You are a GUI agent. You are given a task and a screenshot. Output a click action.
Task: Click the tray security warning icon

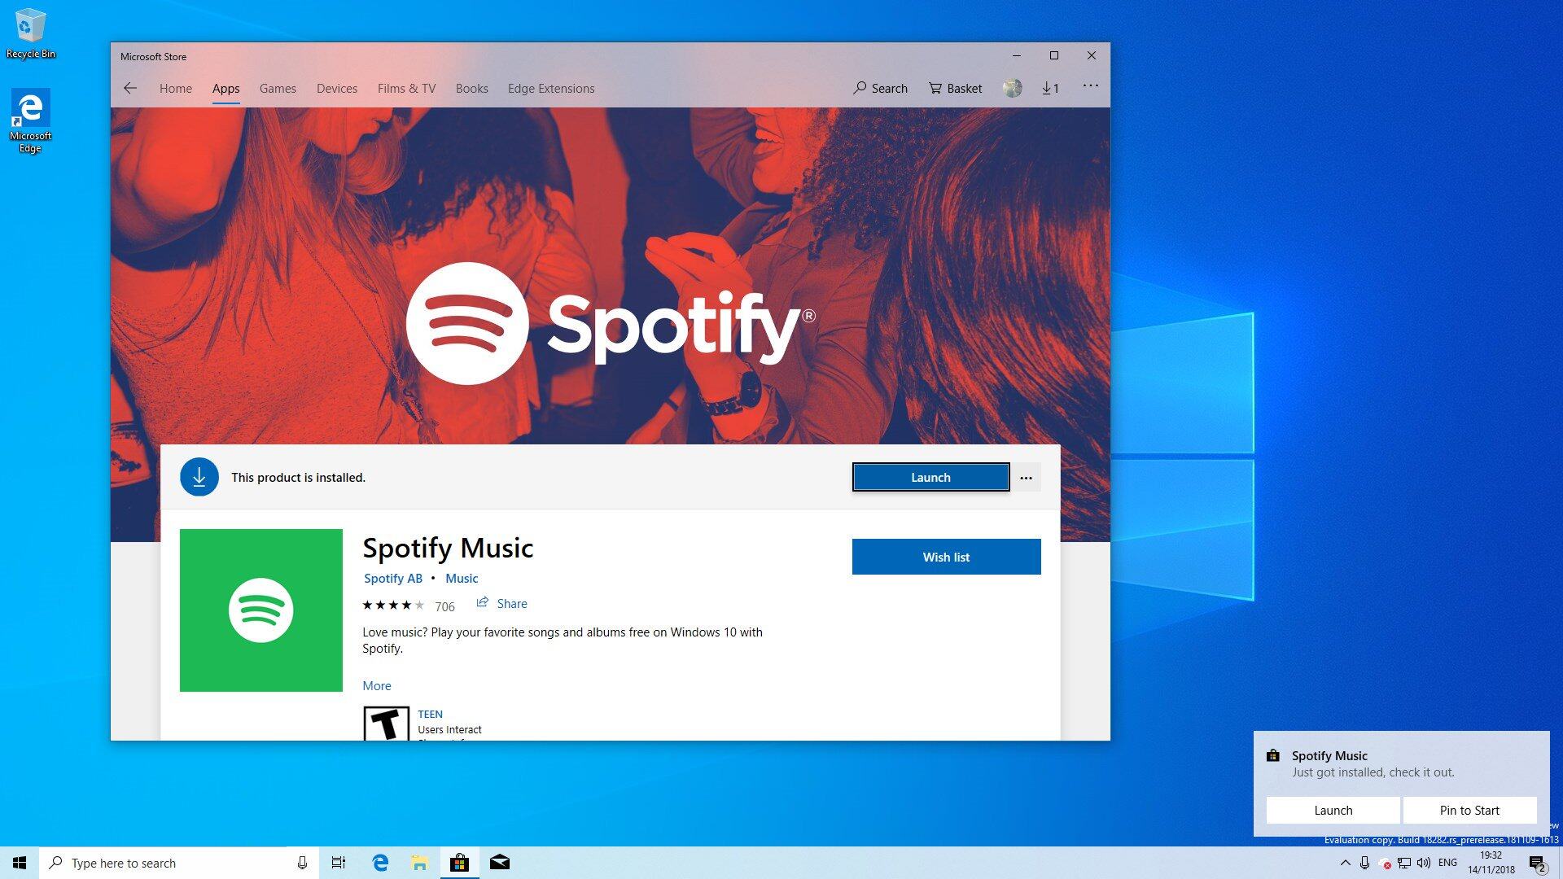(1386, 864)
